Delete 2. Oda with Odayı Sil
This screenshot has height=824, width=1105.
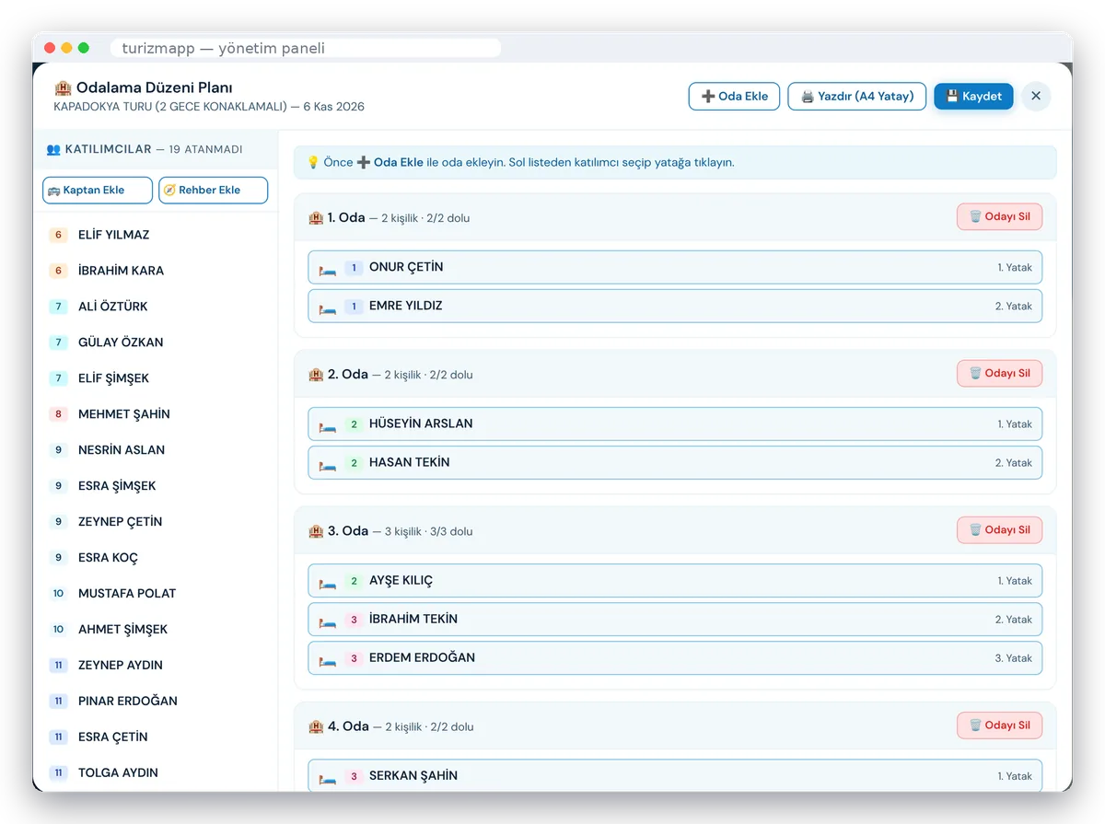tap(999, 374)
